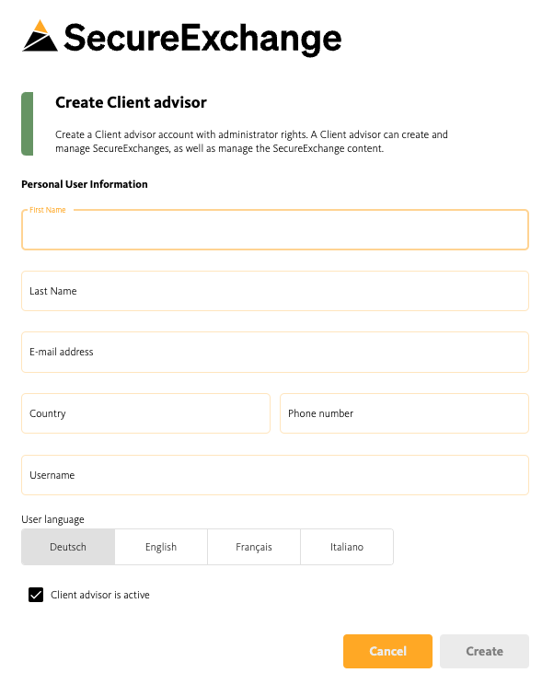
Task: Set user language to Italiano
Action: tap(347, 547)
